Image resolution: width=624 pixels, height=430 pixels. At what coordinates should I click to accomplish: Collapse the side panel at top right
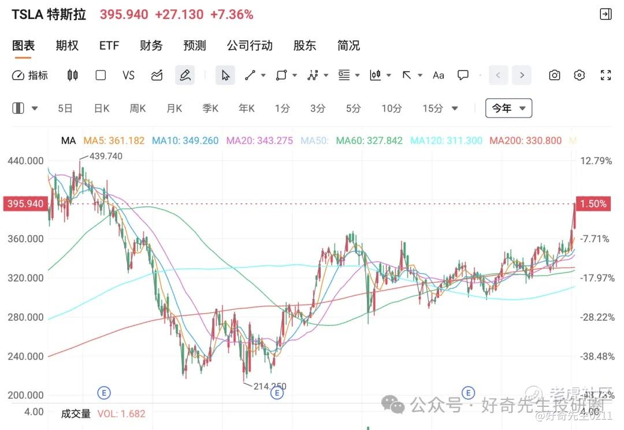pyautogui.click(x=606, y=14)
